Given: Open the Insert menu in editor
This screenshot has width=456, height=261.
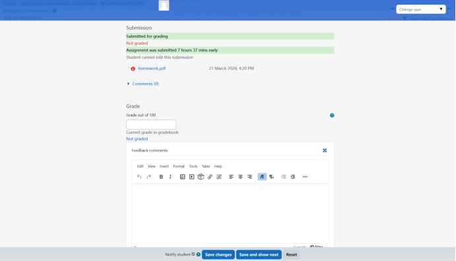Looking at the screenshot, I should (164, 166).
